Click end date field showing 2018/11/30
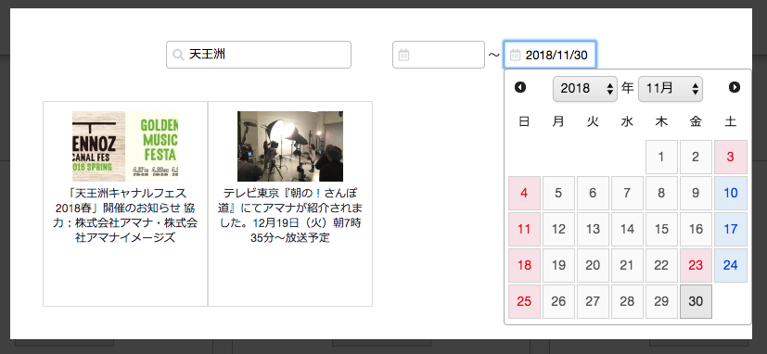 click(550, 55)
